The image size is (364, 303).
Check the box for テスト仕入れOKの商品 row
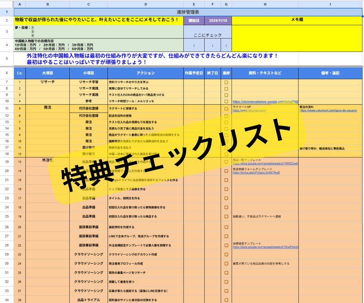click(x=226, y=95)
